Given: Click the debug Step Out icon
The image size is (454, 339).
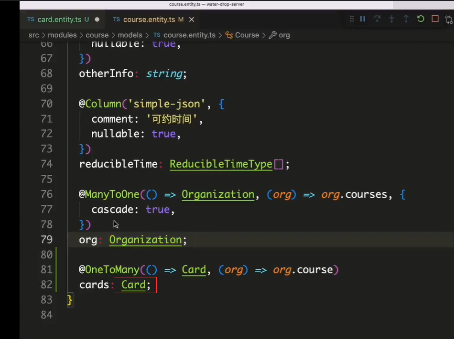Looking at the screenshot, I should coord(406,19).
